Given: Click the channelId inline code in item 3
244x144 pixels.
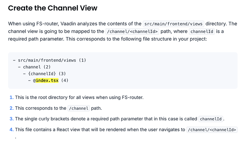Looking at the screenshot, I should click(x=211, y=119).
